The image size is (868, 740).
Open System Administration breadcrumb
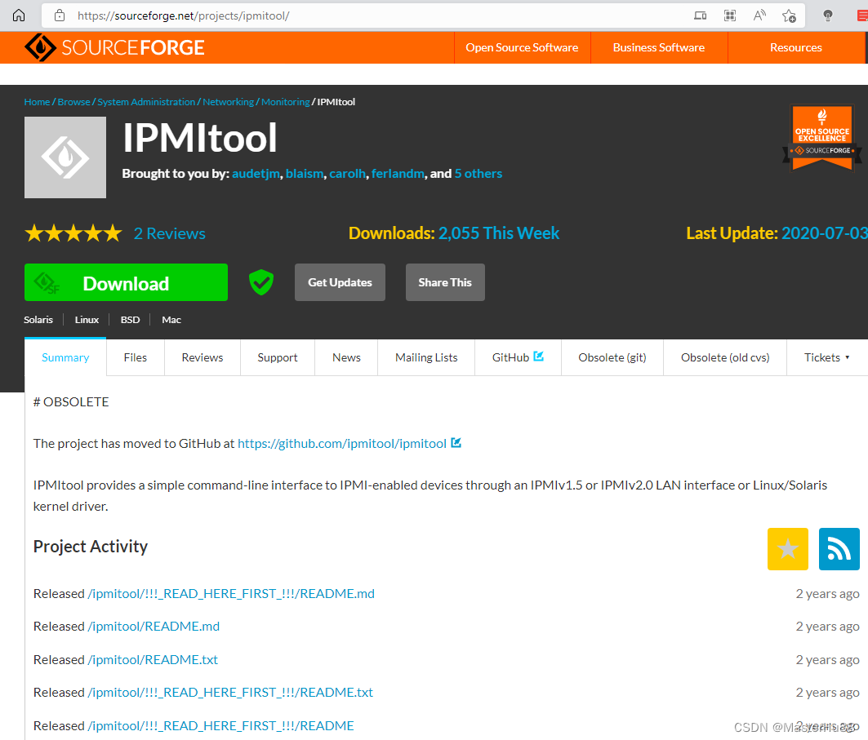click(146, 102)
